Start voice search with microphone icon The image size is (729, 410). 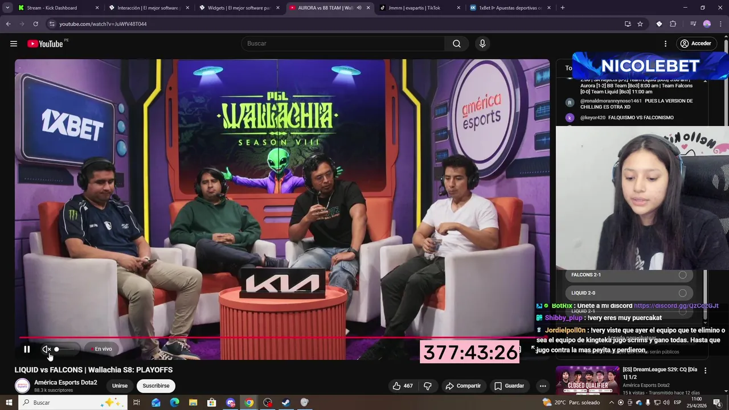(x=482, y=43)
